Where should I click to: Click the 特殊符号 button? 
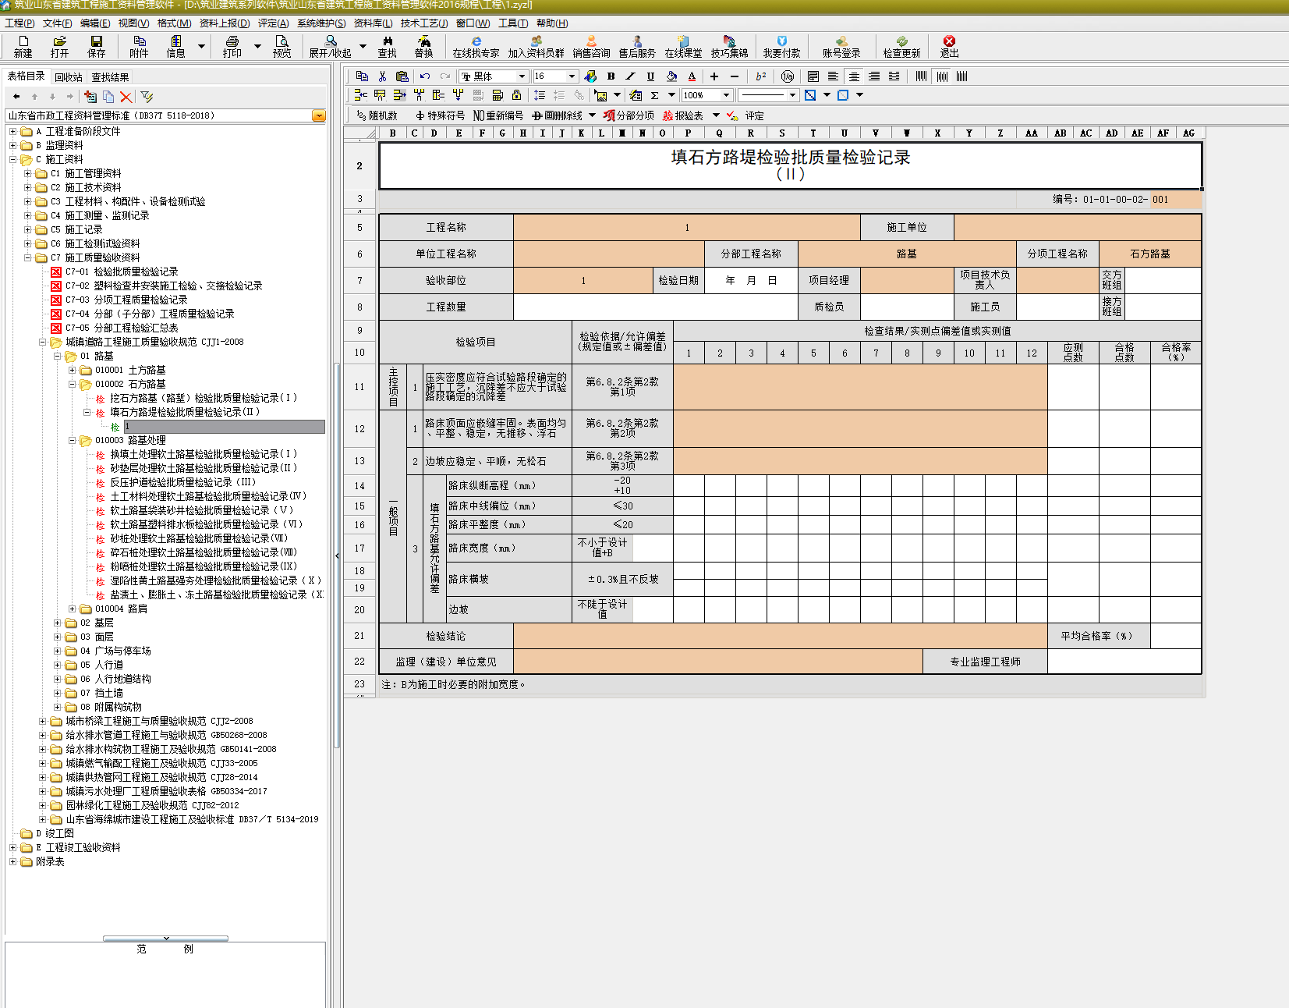[440, 115]
